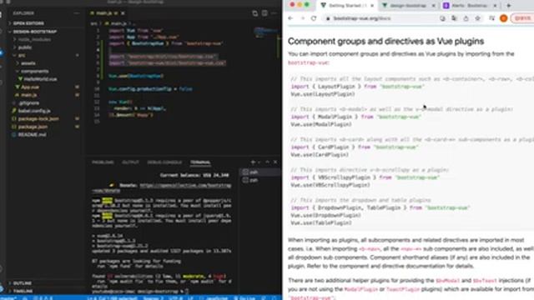Open the split editor icon in VS Code

(x=254, y=13)
